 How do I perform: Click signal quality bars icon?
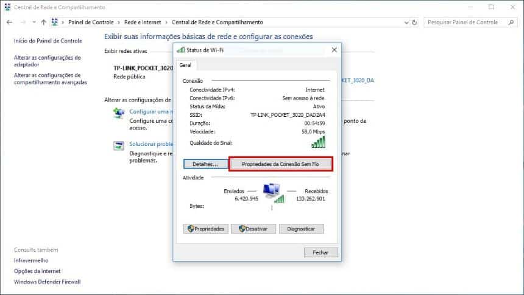tap(318, 142)
